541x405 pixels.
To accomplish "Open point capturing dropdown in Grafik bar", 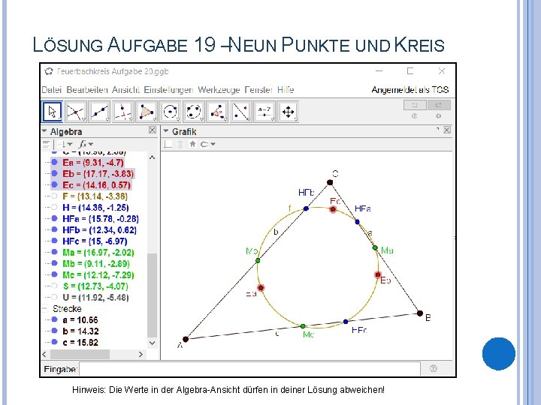I will click(x=207, y=144).
